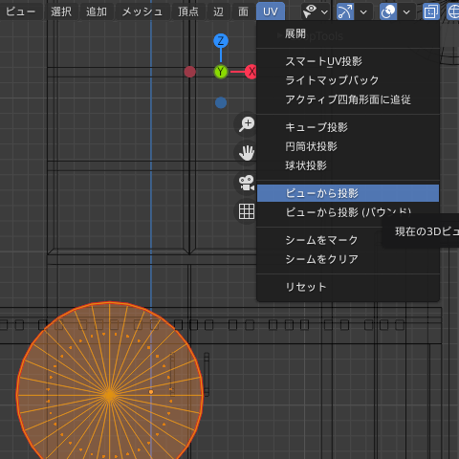Screen dimensions: 459x459
Task: Open the gizmo options dropdown arrow
Action: click(363, 12)
